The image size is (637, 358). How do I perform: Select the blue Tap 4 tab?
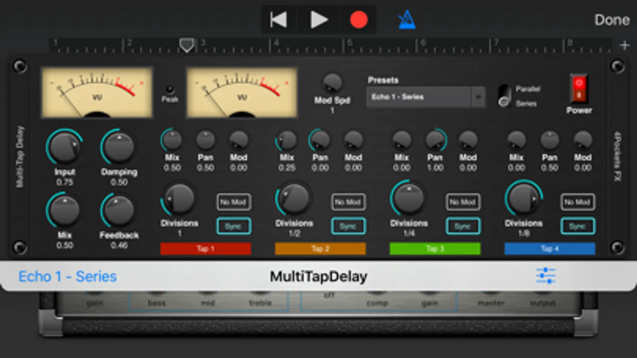pyautogui.click(x=550, y=249)
